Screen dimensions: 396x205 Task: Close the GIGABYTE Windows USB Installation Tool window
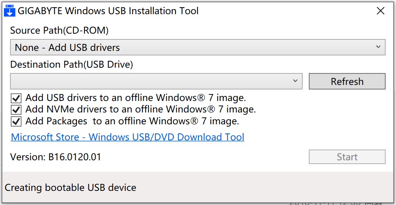380,11
